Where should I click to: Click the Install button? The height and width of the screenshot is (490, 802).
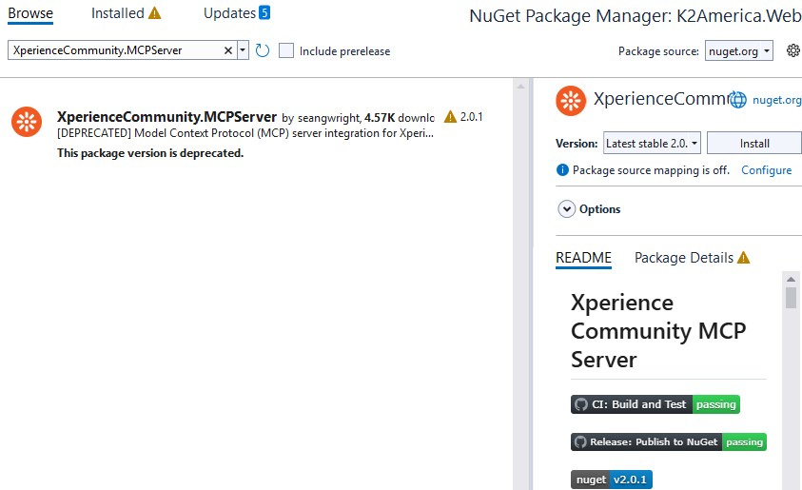(754, 144)
